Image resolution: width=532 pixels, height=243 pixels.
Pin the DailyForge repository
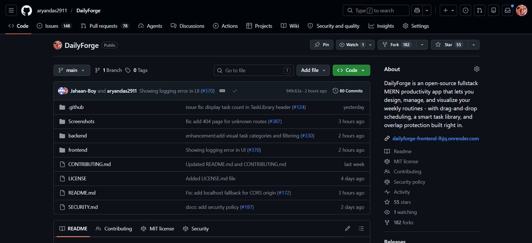pyautogui.click(x=321, y=45)
